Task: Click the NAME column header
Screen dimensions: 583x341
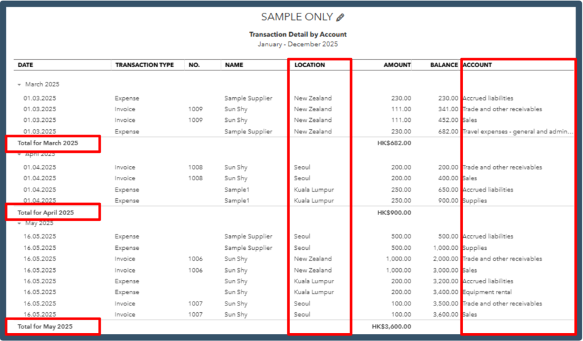Action: click(x=234, y=65)
